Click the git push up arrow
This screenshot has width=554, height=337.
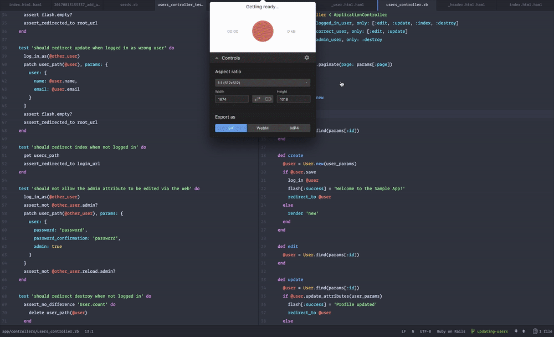(524, 331)
